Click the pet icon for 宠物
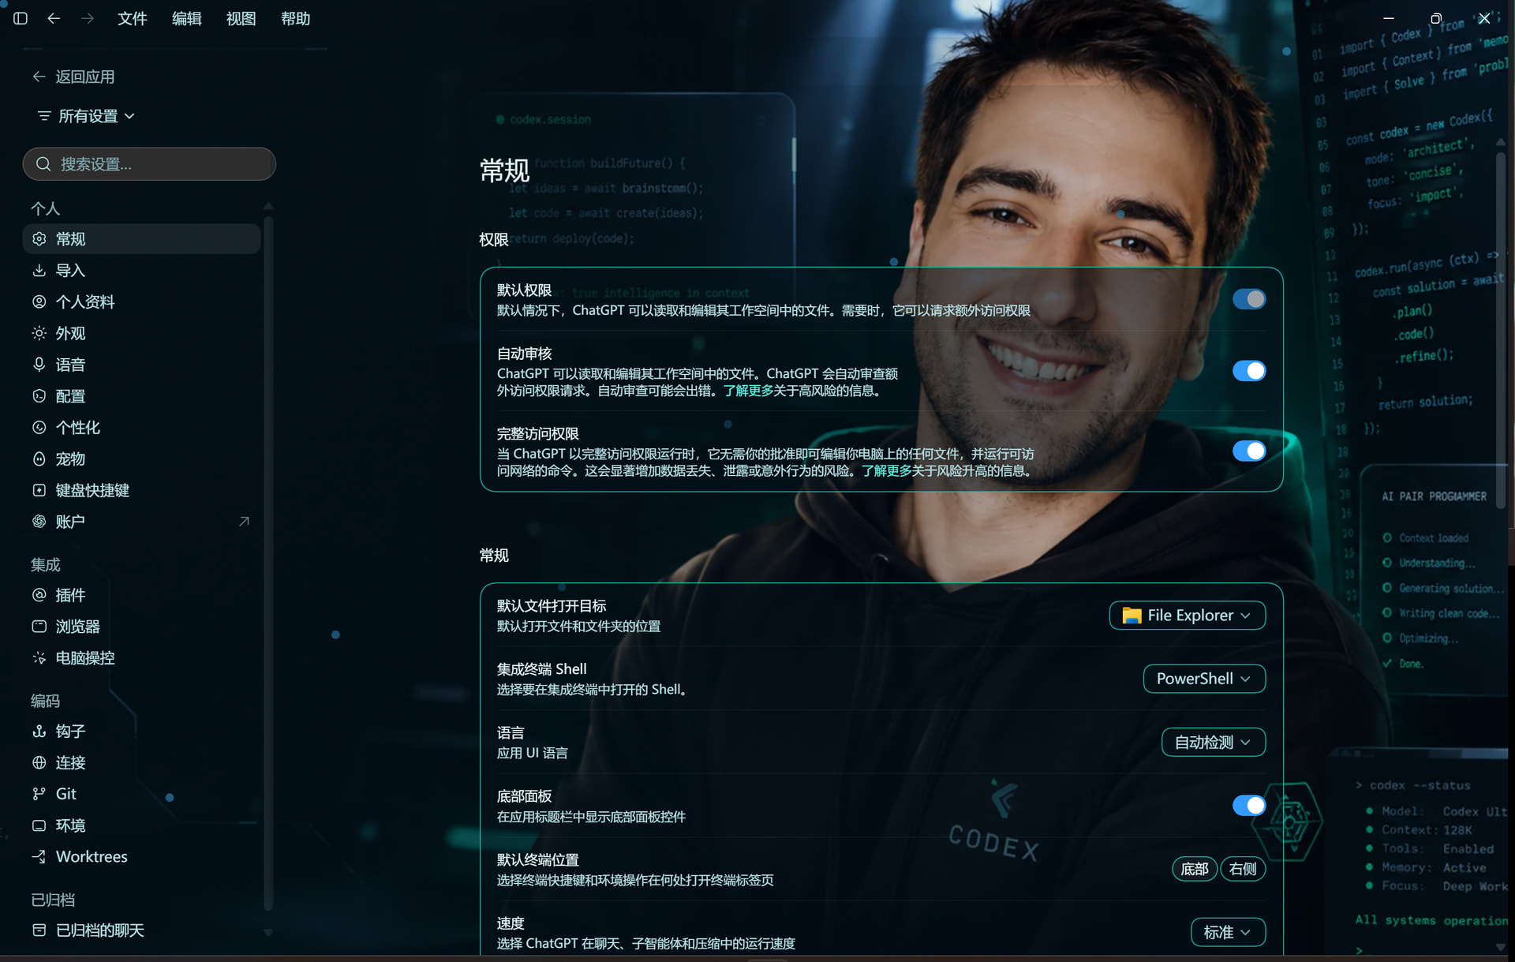 point(39,459)
